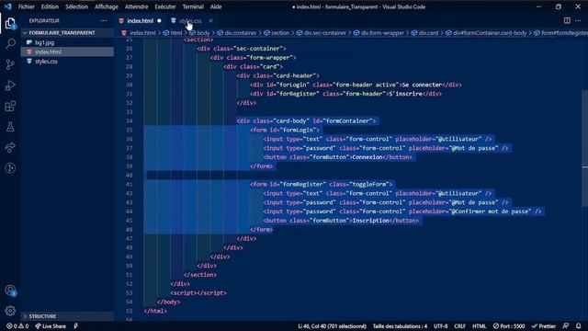Open the Explorer view in the activity bar
The height and width of the screenshot is (331, 588).
(10, 24)
